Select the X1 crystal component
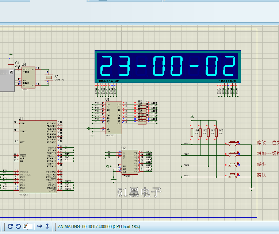279x234 pixels. tap(49, 77)
